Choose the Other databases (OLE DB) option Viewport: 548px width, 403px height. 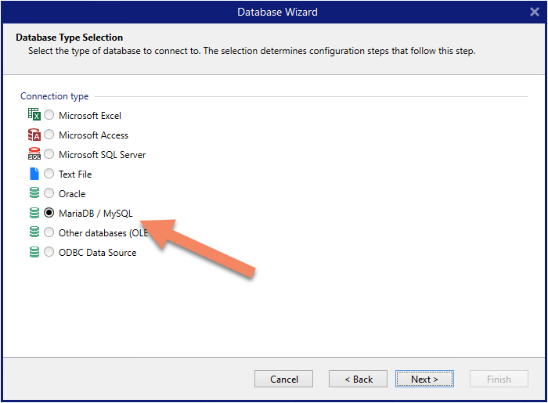coord(49,232)
